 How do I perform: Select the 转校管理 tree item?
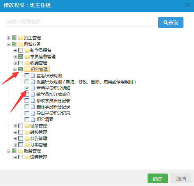[39, 132]
